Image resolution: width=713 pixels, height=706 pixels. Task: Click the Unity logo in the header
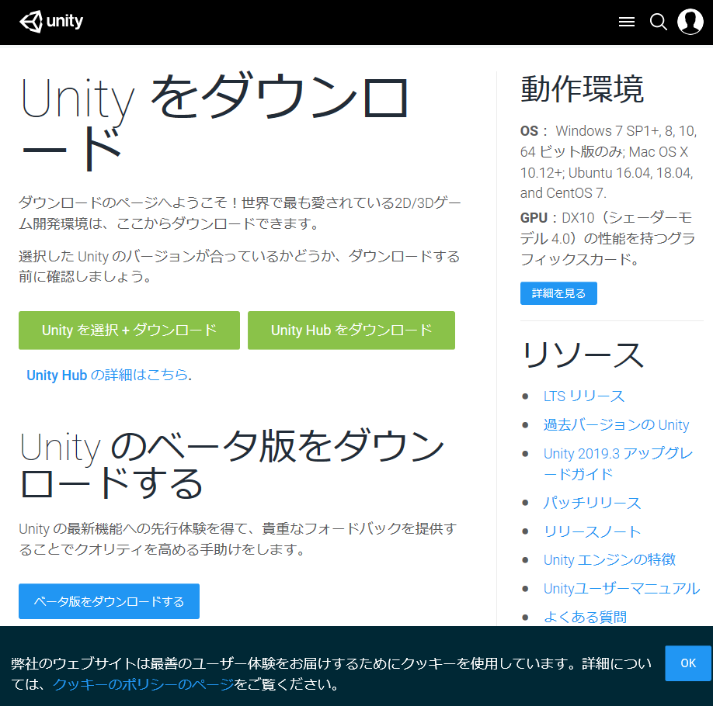point(31,21)
